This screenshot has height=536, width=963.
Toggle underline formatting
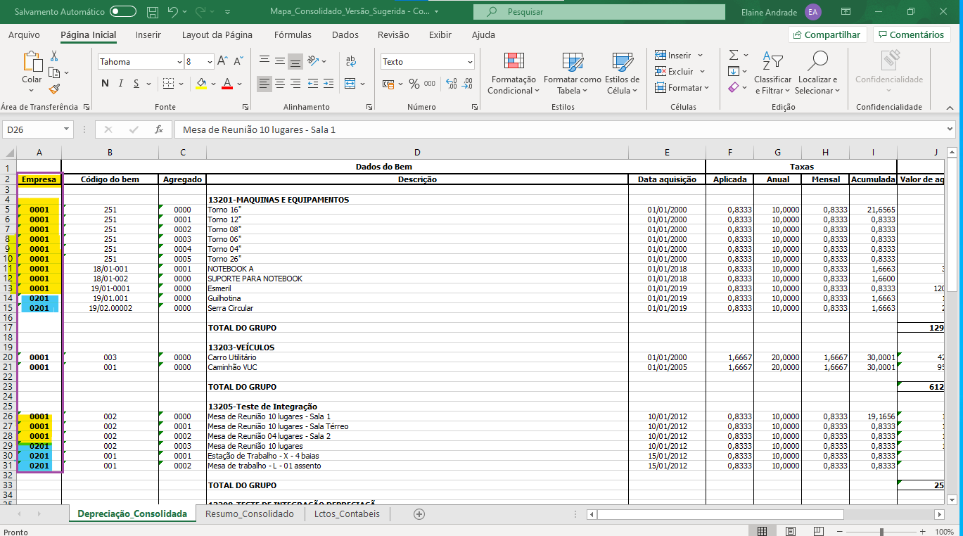[136, 84]
